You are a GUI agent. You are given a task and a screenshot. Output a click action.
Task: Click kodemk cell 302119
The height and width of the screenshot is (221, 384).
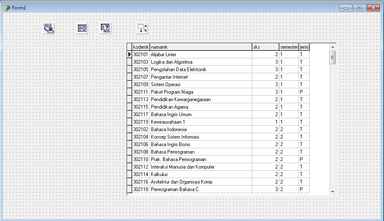(141, 122)
